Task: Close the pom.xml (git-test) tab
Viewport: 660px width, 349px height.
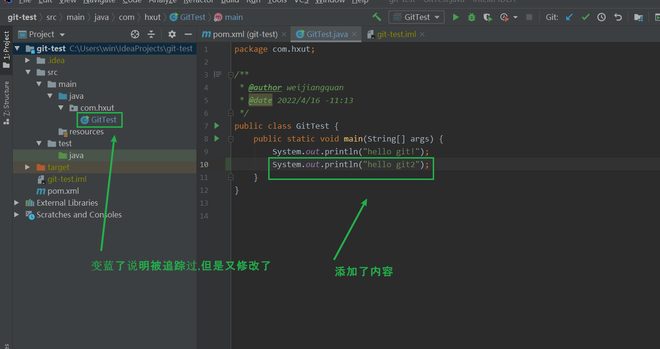Action: 284,34
